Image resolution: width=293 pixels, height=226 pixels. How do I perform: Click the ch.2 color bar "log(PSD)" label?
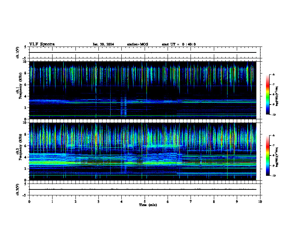277,157
